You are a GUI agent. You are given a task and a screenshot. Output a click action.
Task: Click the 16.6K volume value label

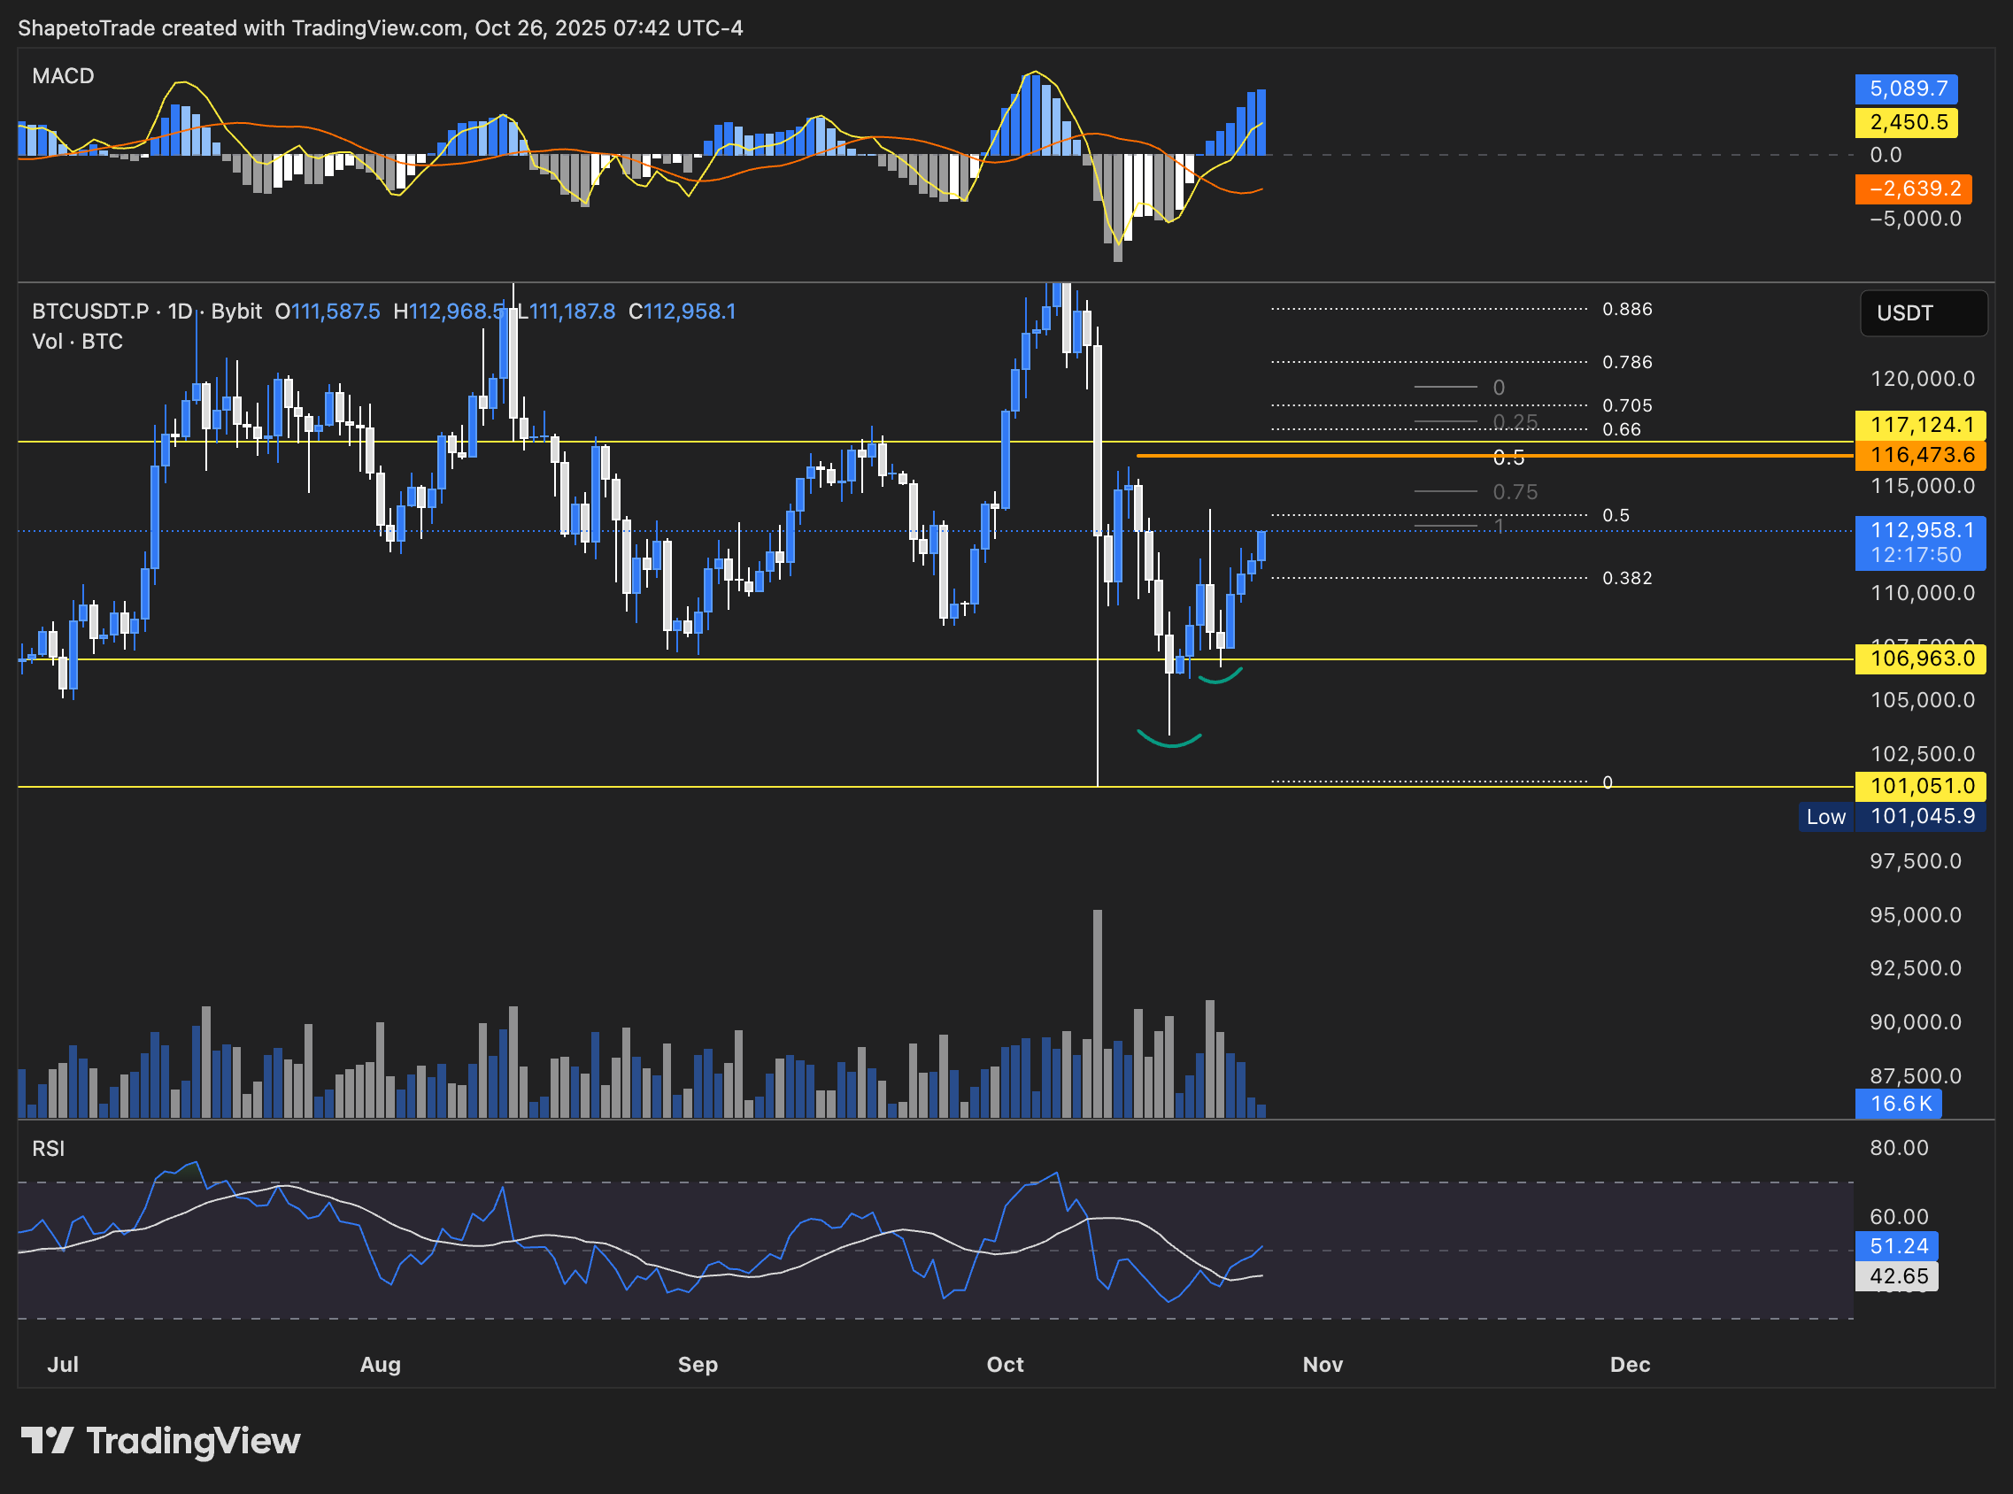click(1898, 1104)
